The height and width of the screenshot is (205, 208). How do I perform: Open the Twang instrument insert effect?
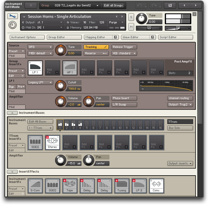[x=122, y=186]
